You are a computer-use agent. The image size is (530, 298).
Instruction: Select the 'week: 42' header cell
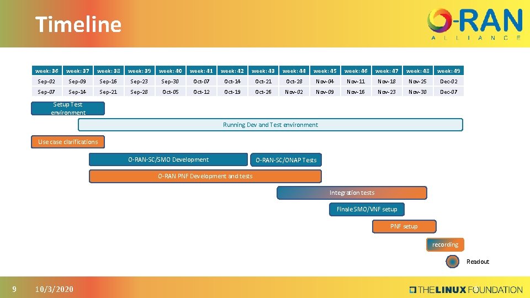(x=232, y=71)
